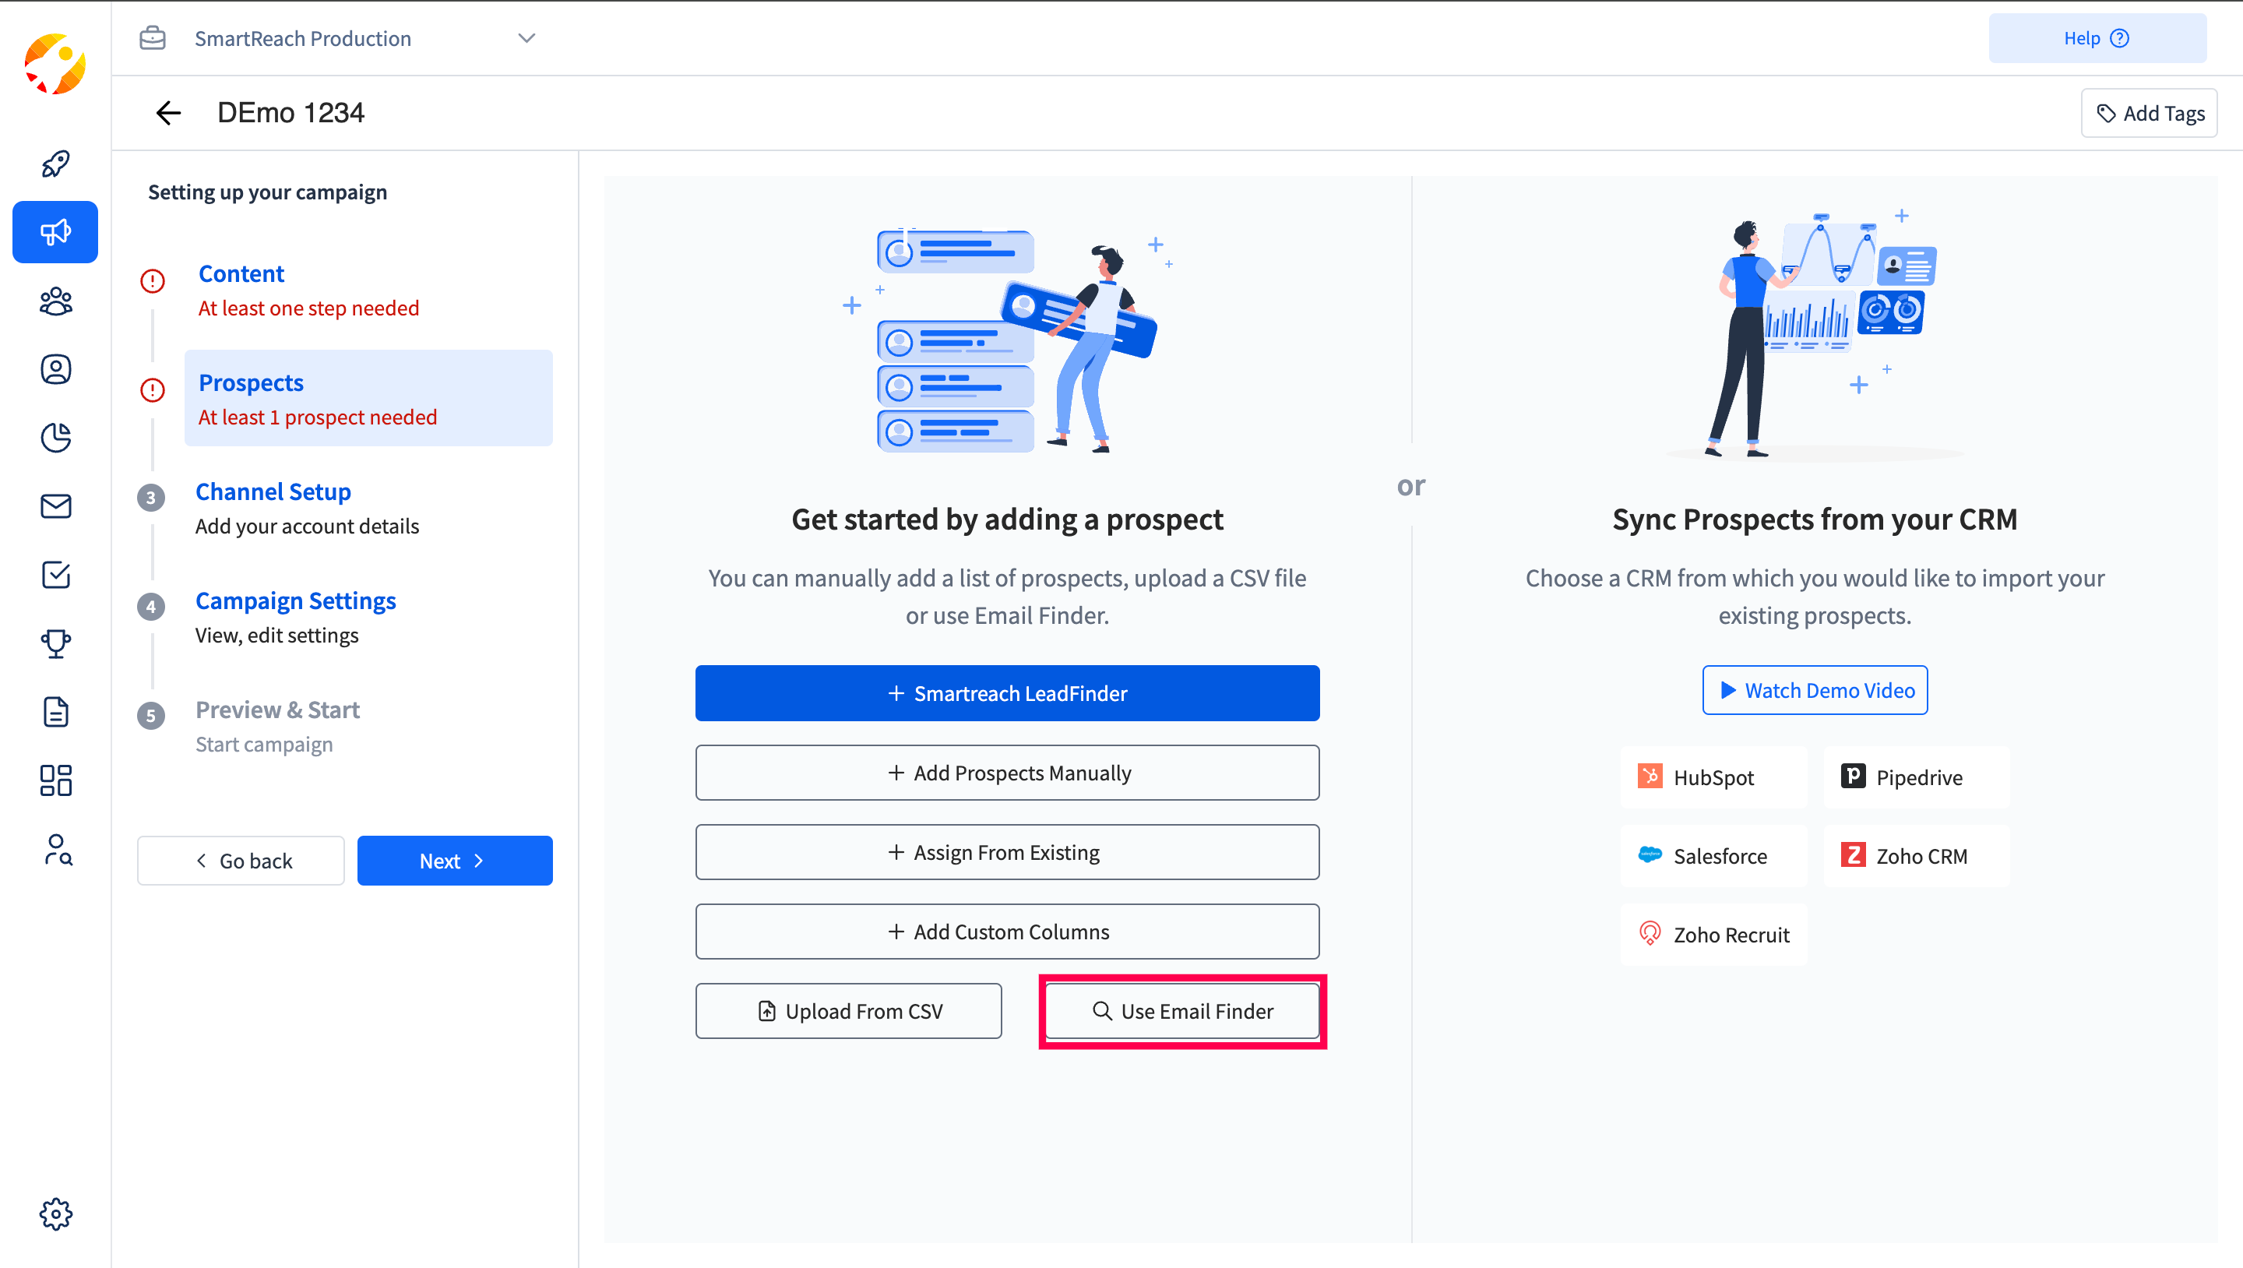The height and width of the screenshot is (1268, 2243).
Task: Click 'At least 1 prospect needed' text
Action: point(317,417)
